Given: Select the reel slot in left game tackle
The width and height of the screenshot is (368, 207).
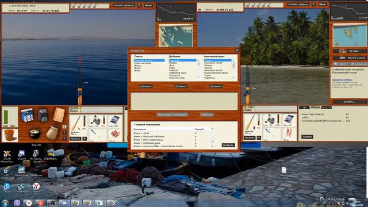Looking at the screenshot, I should click(97, 121).
